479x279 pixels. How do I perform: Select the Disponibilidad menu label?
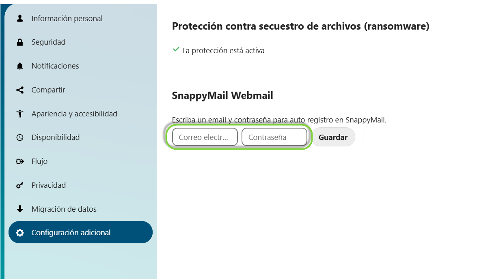pos(56,137)
